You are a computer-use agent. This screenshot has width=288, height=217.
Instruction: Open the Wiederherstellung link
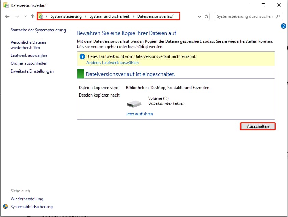pos(27,199)
